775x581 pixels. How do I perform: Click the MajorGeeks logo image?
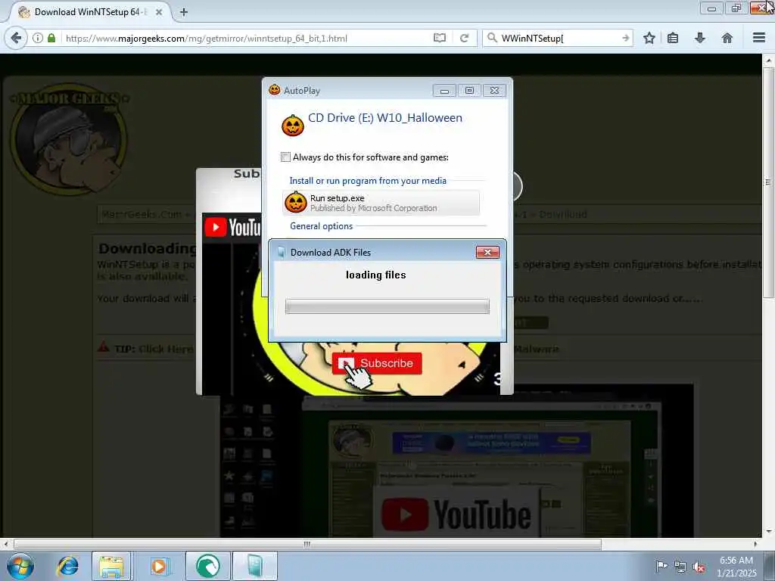coord(69,138)
